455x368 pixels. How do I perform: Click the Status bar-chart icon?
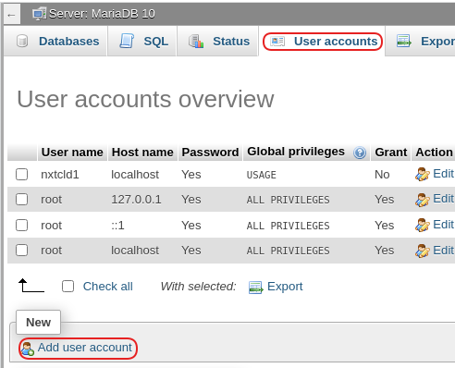pos(196,42)
